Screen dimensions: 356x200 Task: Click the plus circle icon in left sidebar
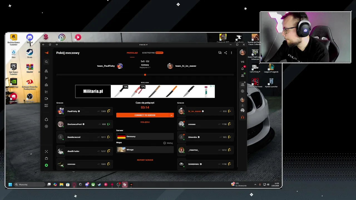(x=46, y=126)
